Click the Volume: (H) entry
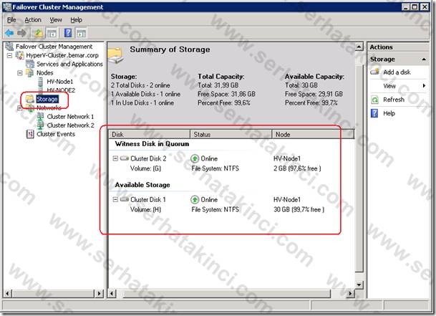Image resolution: width=436 pixels, height=316 pixels. (145, 209)
